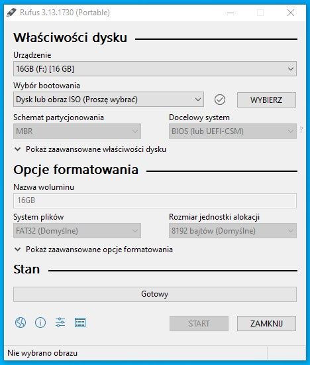310x365 pixels.
Task: Click the 'Nie wybrano obrazu' status bar text
Action: pos(42,353)
